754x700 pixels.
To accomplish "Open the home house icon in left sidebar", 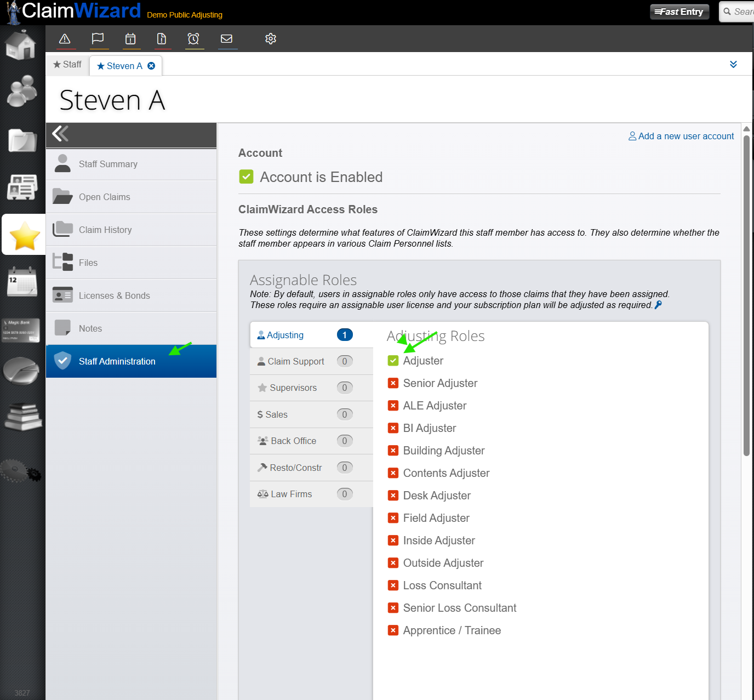I will (21, 45).
